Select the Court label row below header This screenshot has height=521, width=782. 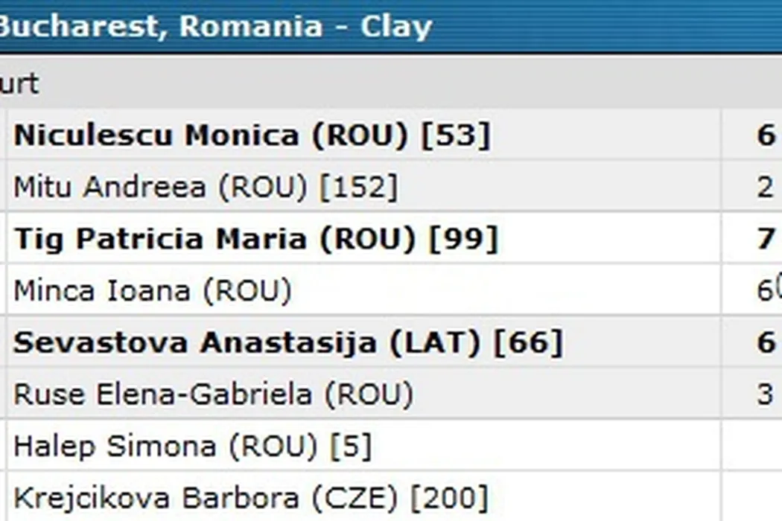pos(19,83)
